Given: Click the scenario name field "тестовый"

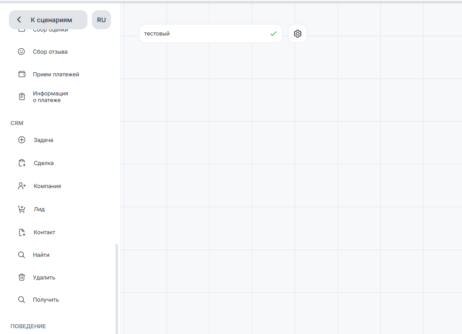Looking at the screenshot, I should (x=204, y=34).
